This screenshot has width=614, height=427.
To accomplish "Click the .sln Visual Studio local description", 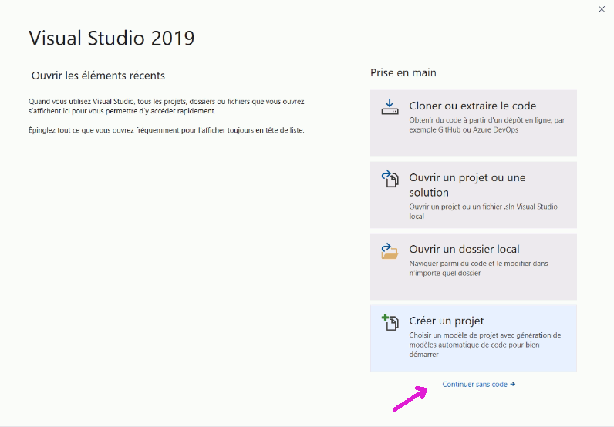I will [x=483, y=211].
